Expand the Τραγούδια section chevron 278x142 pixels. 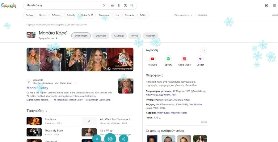click(46, 111)
